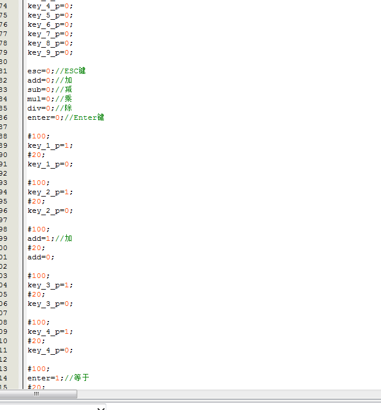Select the key_1_p=1 statement line

pos(51,145)
